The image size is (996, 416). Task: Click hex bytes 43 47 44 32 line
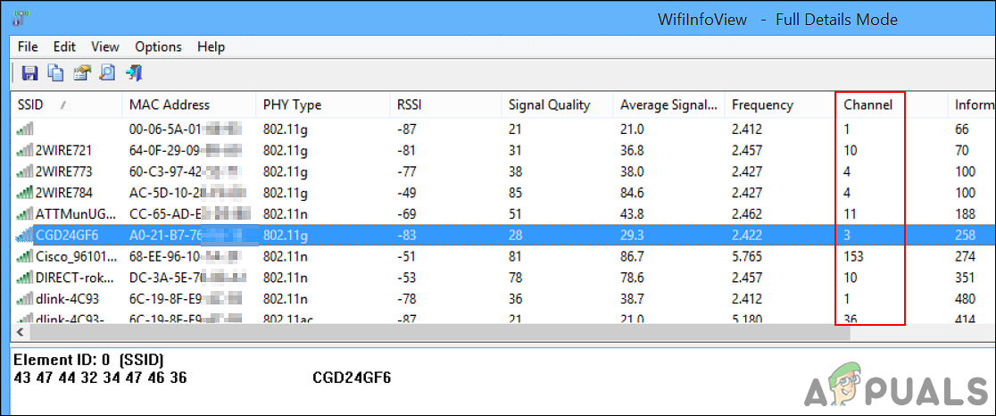coord(100,378)
